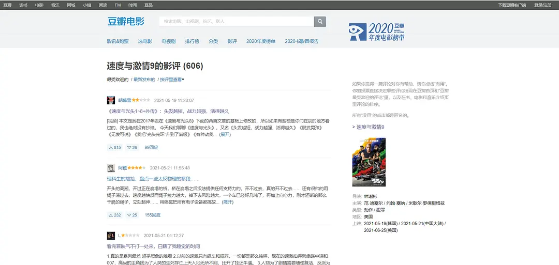Open reviewer name 阿藏
This screenshot has width=559, height=265.
[122, 168]
